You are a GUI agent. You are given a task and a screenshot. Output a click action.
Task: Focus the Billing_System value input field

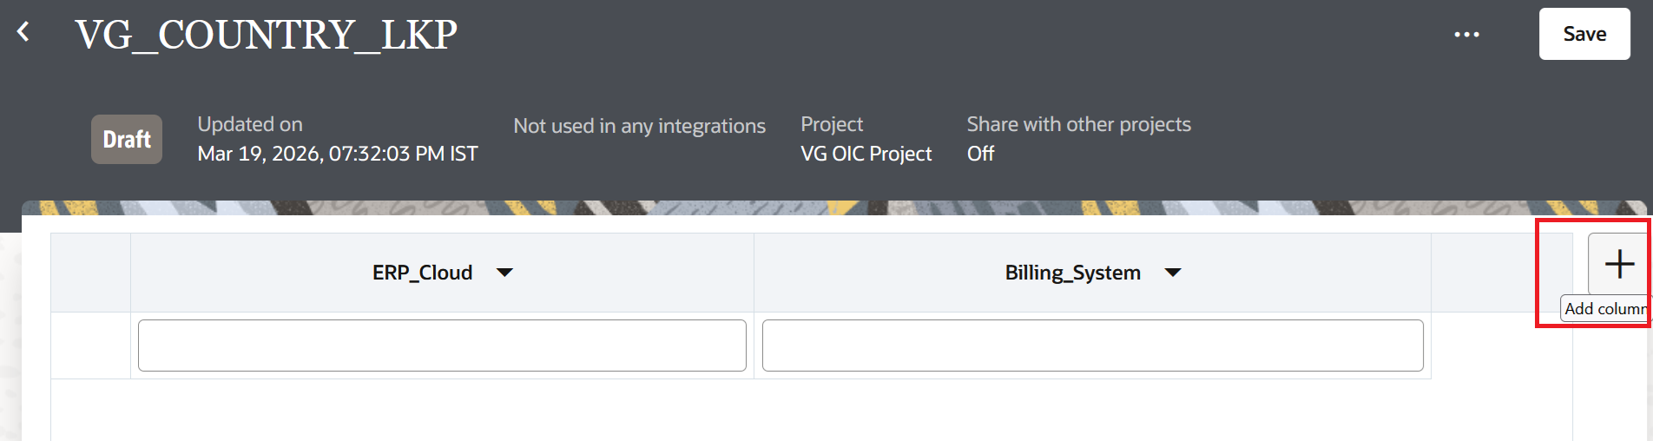click(x=1092, y=346)
